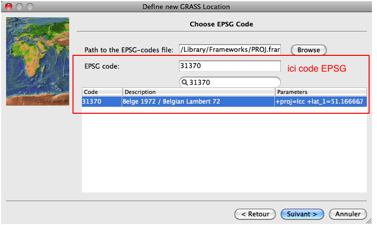Sort the list by Code column header
Screen dimensions: 377x225
click(x=102, y=92)
